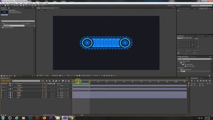The image size is (213, 120).
Task: Click the Auto-keyframe stopwatch icon in the timeline
Action: [66, 81]
